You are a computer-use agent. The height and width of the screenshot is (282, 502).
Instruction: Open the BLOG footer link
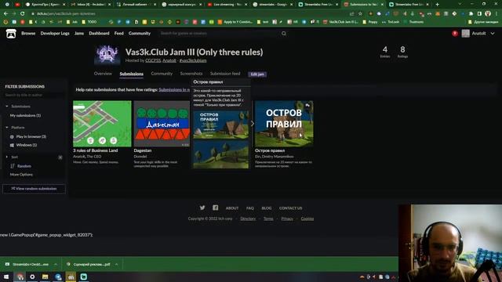point(267,208)
